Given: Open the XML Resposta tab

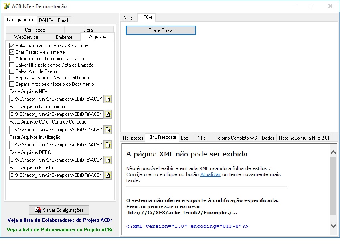Looking at the screenshot, I should (x=162, y=137).
